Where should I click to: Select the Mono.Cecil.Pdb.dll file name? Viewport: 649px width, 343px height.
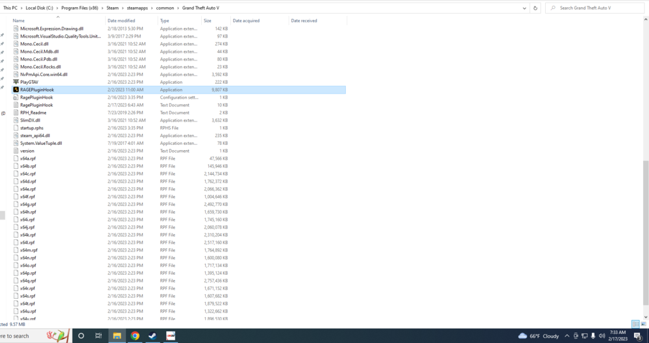click(39, 59)
